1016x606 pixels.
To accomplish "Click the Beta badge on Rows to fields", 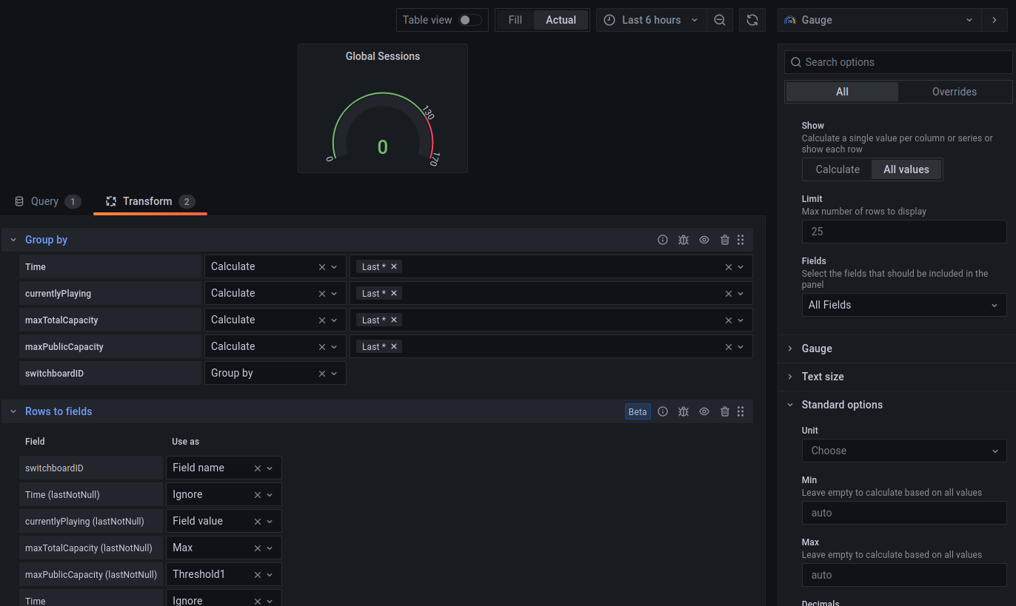I will (x=637, y=411).
